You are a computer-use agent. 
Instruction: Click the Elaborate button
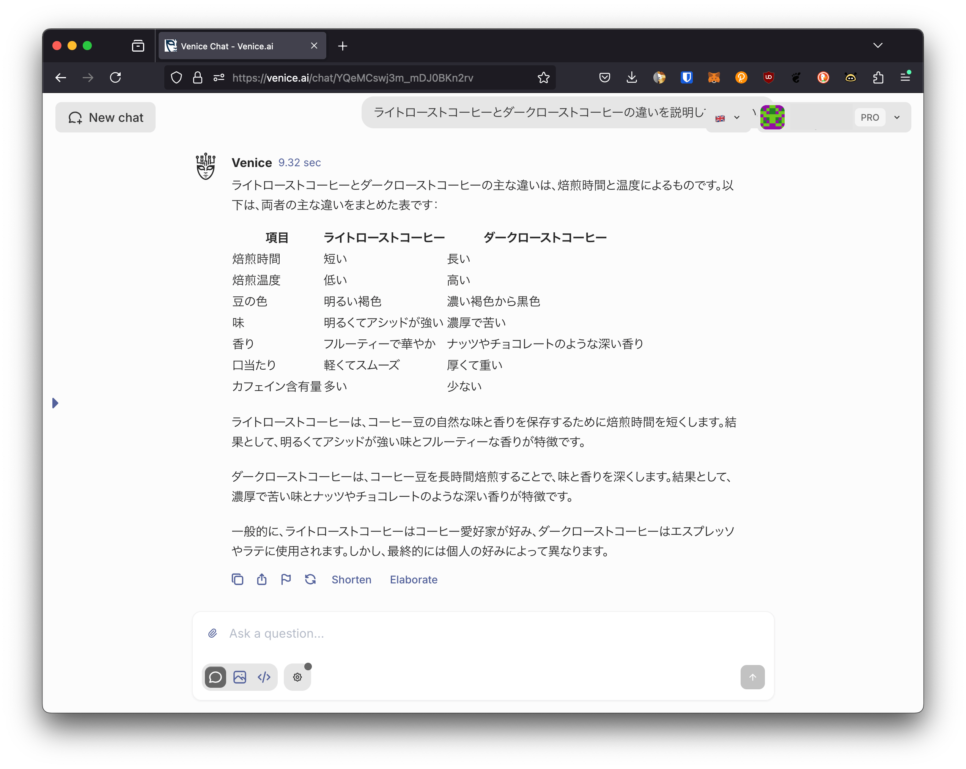(413, 579)
